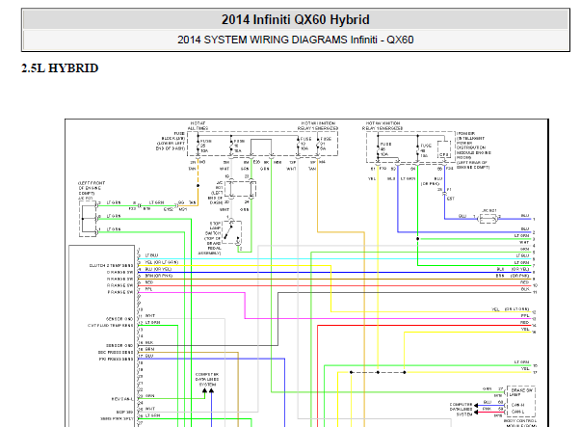The image size is (581, 427).
Task: Click the J/C E21 connector symbol on BLU wire
Action: [x=488, y=219]
